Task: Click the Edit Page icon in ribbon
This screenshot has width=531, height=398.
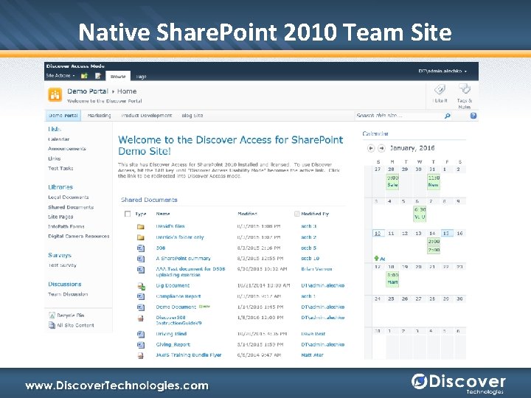Action: tap(98, 76)
